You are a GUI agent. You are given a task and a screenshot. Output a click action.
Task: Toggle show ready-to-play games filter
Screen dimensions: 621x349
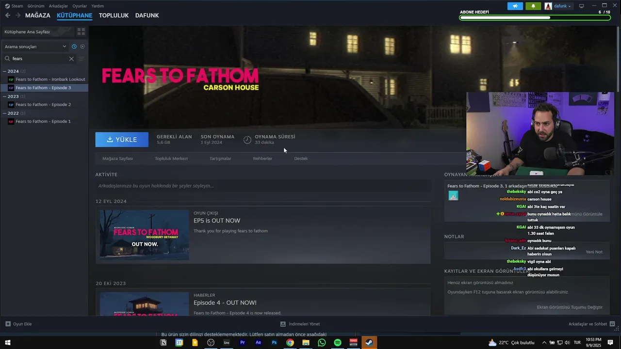82,47
